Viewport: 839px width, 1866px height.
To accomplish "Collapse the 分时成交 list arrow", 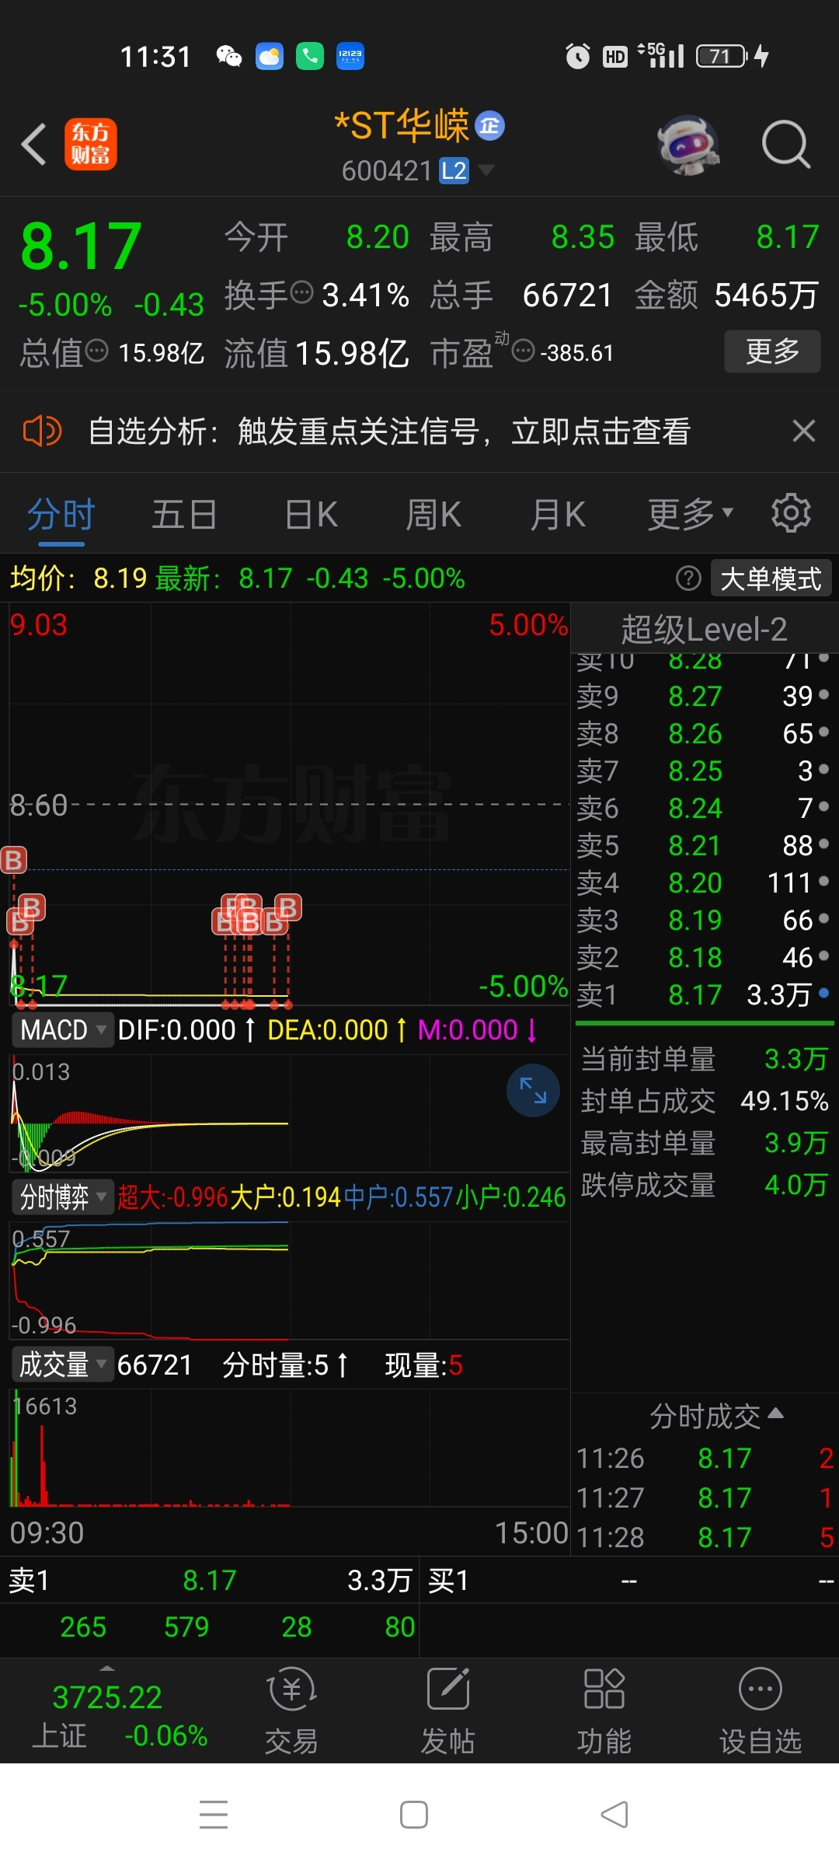I will (775, 1413).
